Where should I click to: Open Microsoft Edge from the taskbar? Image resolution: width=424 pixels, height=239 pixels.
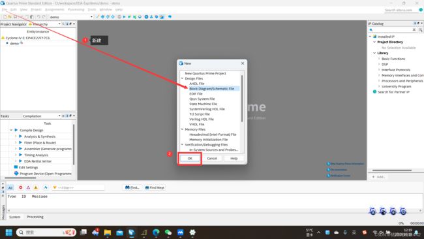(156, 232)
